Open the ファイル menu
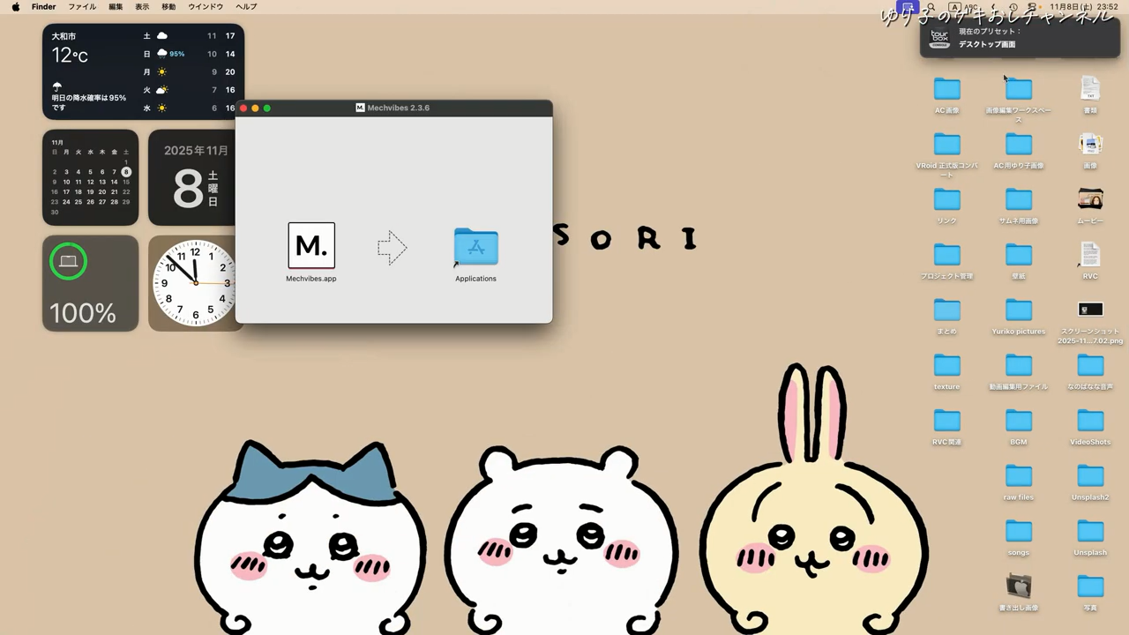1129x635 pixels. [82, 7]
